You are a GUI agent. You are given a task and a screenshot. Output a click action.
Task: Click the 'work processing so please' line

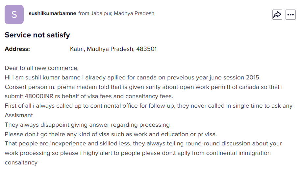tap(138, 153)
